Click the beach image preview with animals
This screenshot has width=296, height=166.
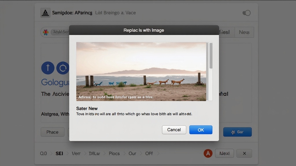pos(141,71)
